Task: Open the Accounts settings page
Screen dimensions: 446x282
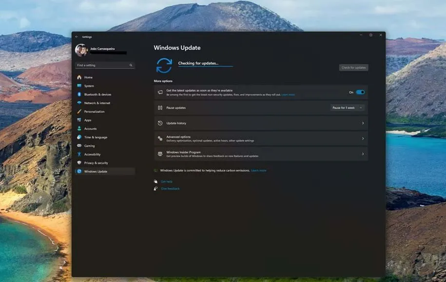Action: coord(90,129)
